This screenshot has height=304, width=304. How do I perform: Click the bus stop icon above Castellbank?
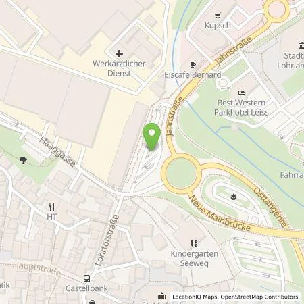(x=87, y=278)
